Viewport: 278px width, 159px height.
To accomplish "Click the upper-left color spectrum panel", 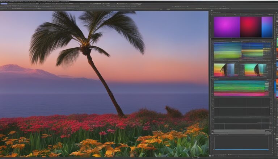I will point(227,50).
